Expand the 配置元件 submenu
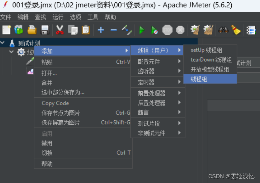The height and width of the screenshot is (183, 260). pos(158,61)
